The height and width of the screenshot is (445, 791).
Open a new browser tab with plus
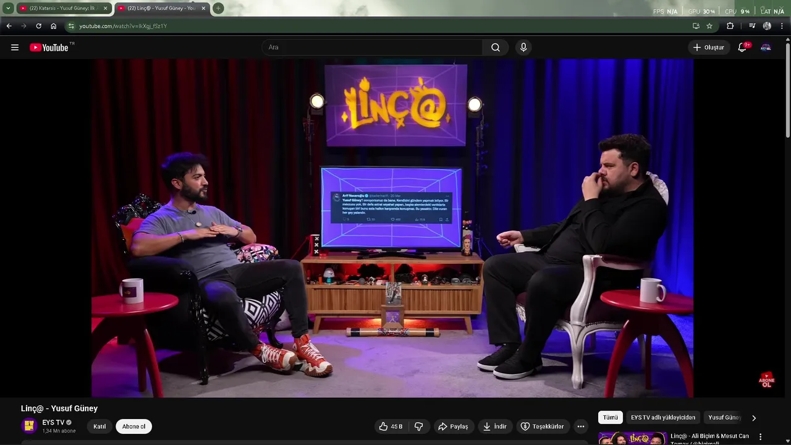(x=218, y=8)
